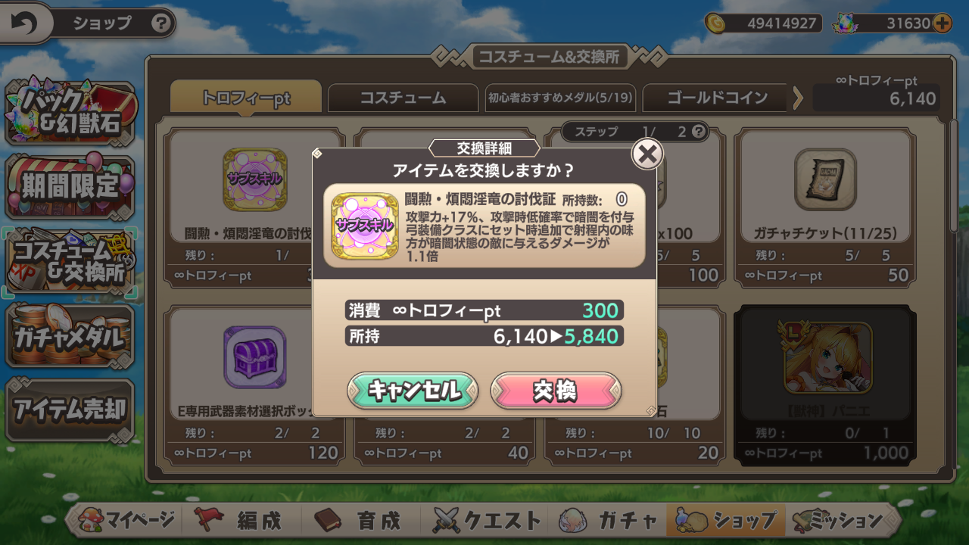Viewport: 969px width, 545px height.
Task: Expand more tabs with right chevron arrow
Action: 798,98
